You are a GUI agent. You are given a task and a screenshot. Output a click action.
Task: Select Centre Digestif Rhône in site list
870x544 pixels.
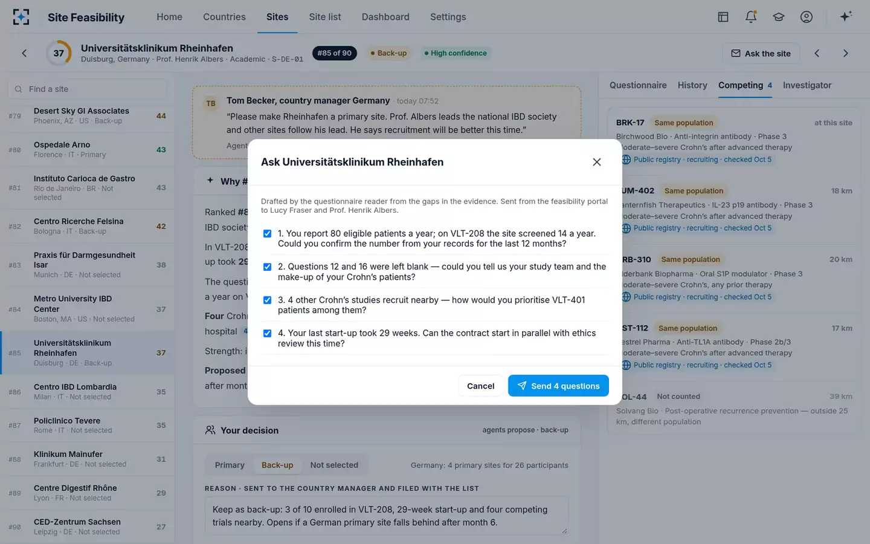click(88, 493)
